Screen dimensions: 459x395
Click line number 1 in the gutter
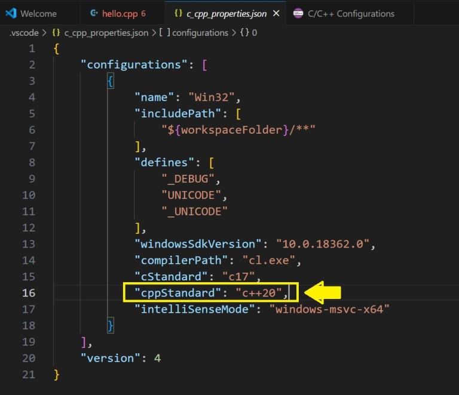tap(32, 48)
